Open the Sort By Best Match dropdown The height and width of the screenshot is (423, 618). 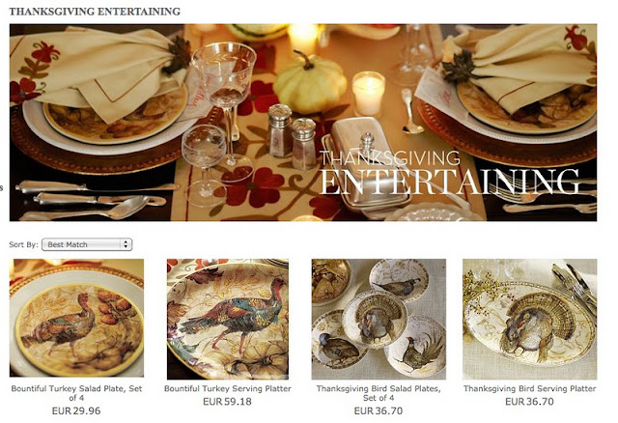pos(87,244)
